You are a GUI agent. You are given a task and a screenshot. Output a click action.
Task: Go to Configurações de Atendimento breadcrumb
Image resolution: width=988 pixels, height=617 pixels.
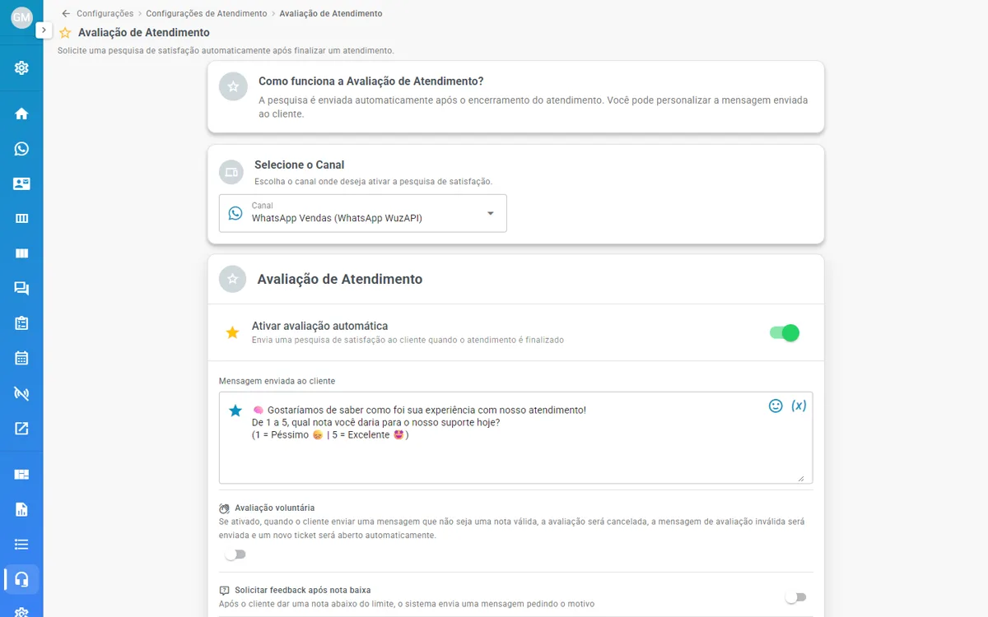[x=207, y=13]
